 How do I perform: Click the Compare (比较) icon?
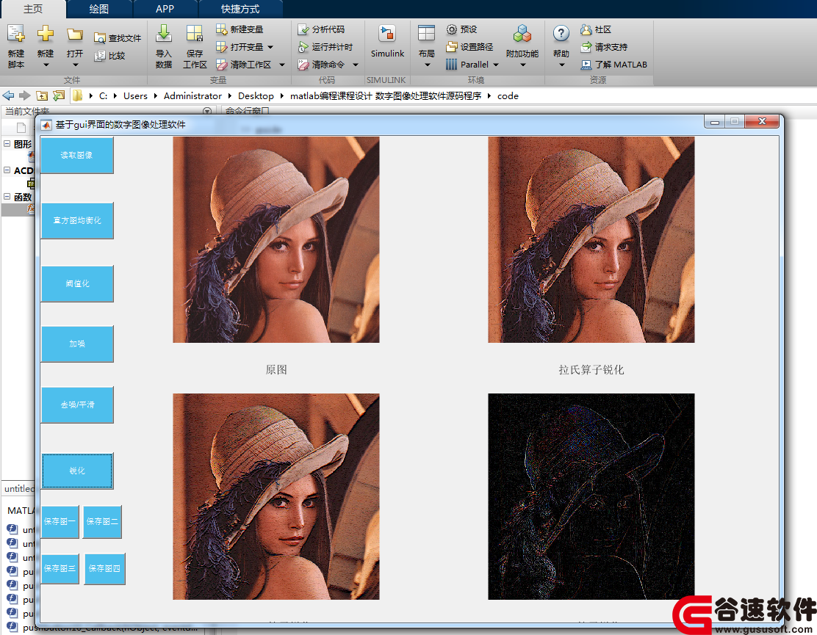tap(99, 56)
